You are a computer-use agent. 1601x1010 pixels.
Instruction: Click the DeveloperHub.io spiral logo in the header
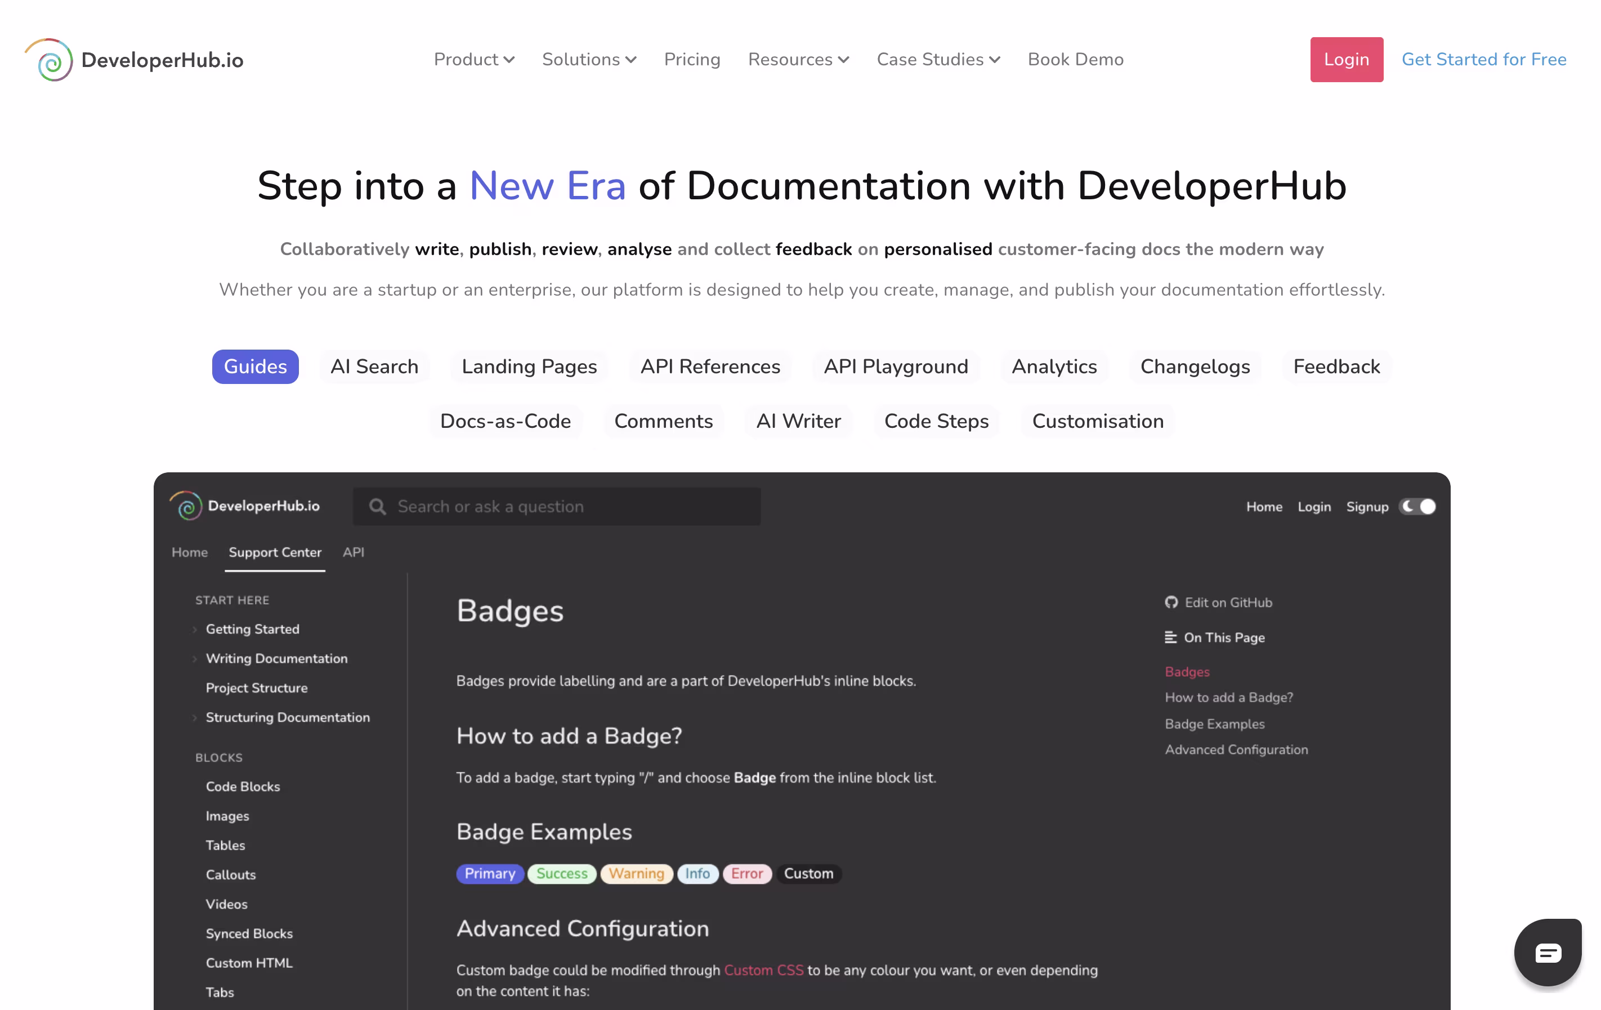tap(49, 60)
